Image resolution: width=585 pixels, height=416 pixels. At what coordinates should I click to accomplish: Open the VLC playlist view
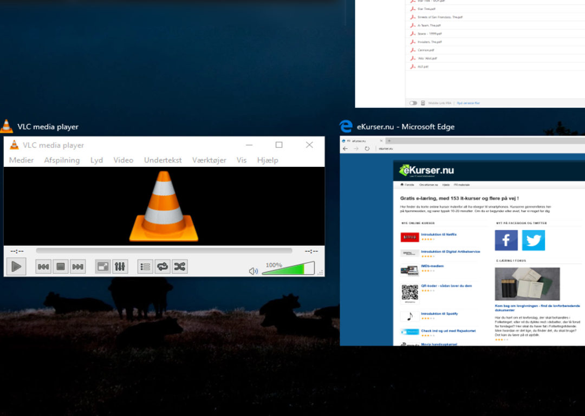[x=145, y=266]
